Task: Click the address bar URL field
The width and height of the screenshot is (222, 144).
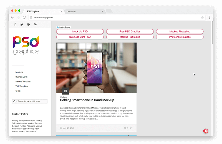Action: 117,17
